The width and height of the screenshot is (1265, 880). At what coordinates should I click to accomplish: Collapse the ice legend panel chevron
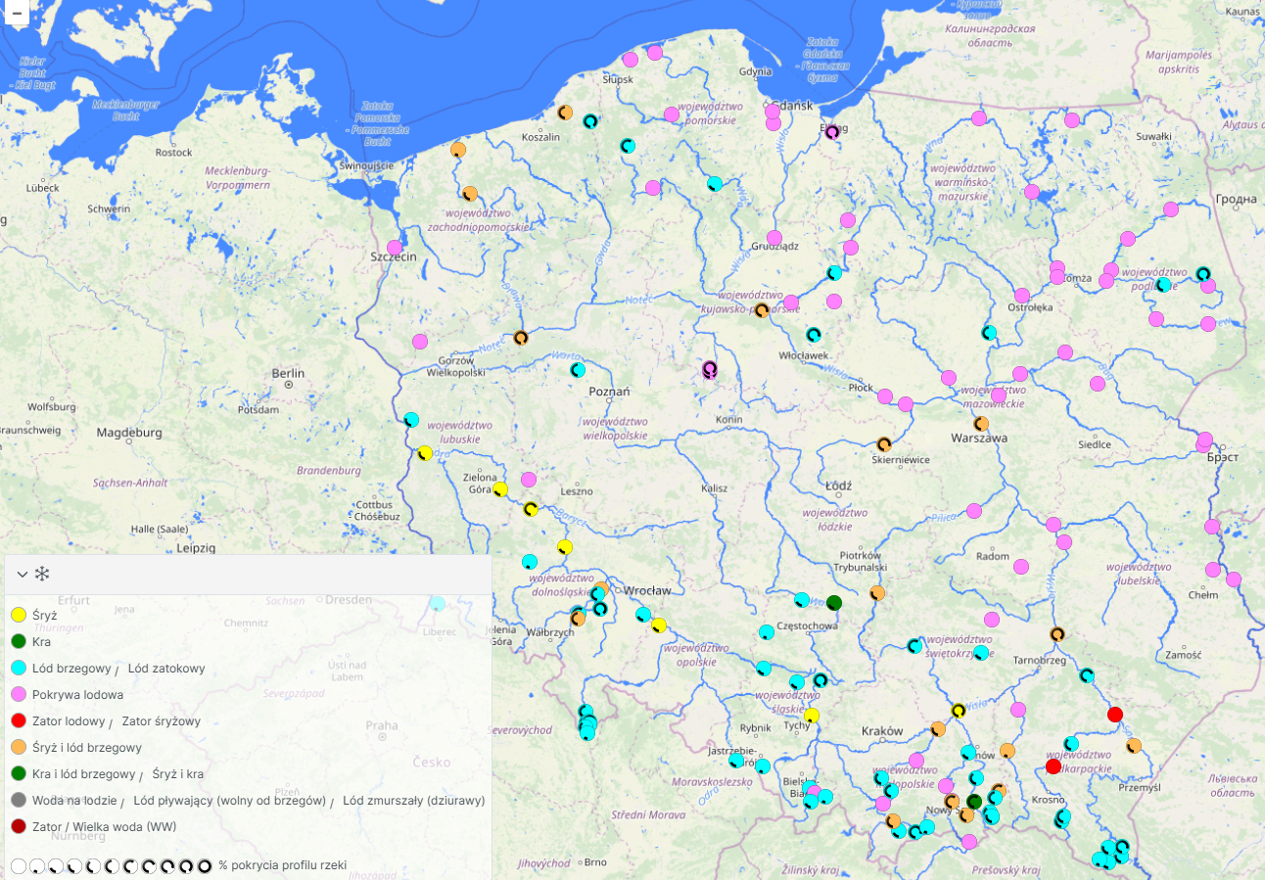click(x=22, y=575)
